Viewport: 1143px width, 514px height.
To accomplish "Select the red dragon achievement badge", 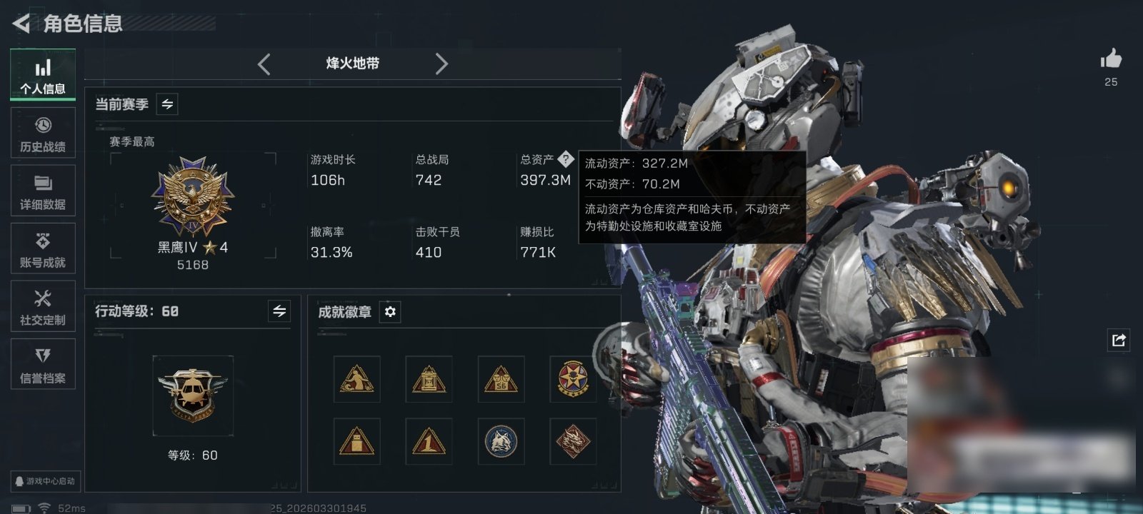I will click(x=573, y=441).
